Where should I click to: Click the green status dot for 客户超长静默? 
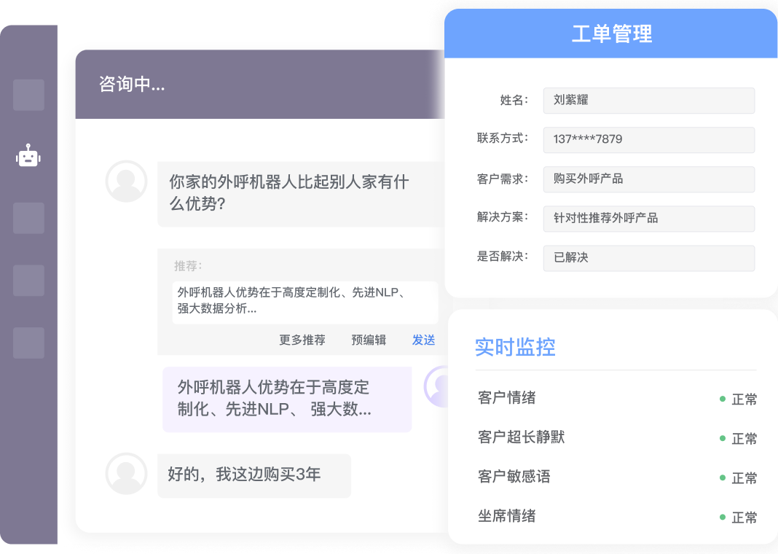point(722,438)
